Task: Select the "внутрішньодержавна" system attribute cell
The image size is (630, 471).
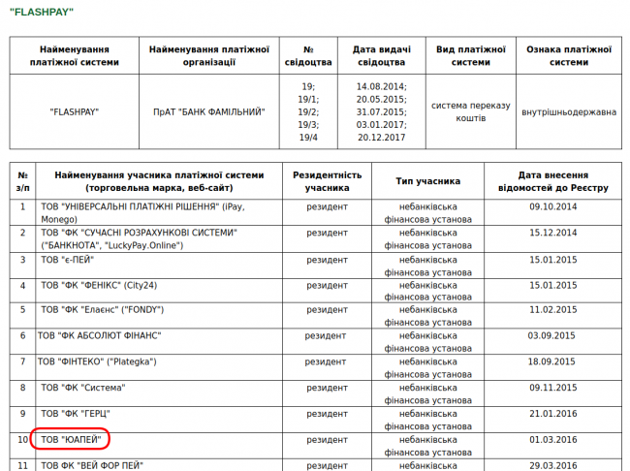Action: click(568, 112)
